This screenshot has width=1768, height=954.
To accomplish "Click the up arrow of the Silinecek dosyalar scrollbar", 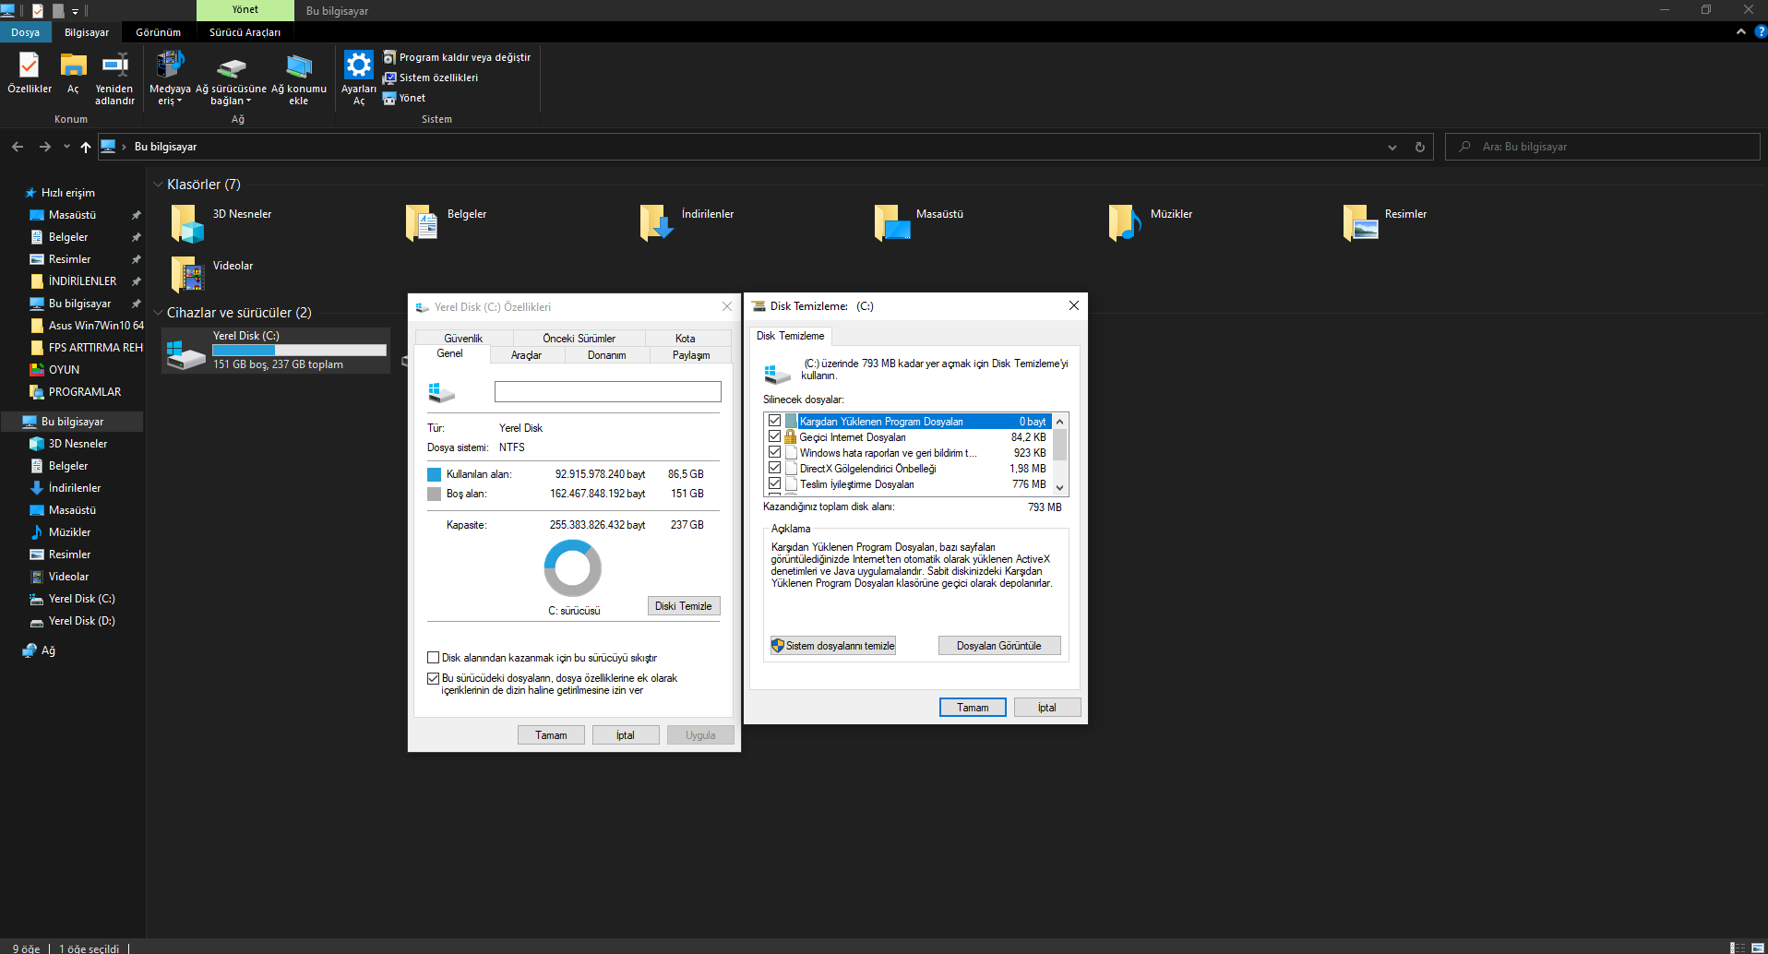I will coord(1060,422).
